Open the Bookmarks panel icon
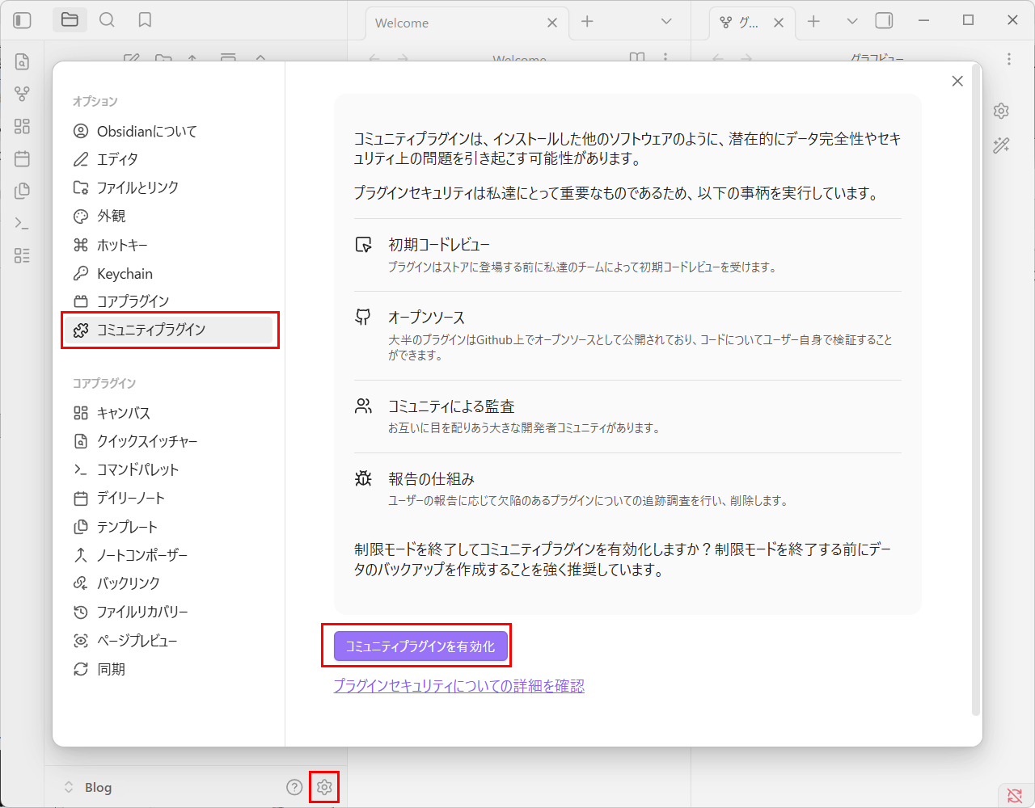 pos(145,20)
